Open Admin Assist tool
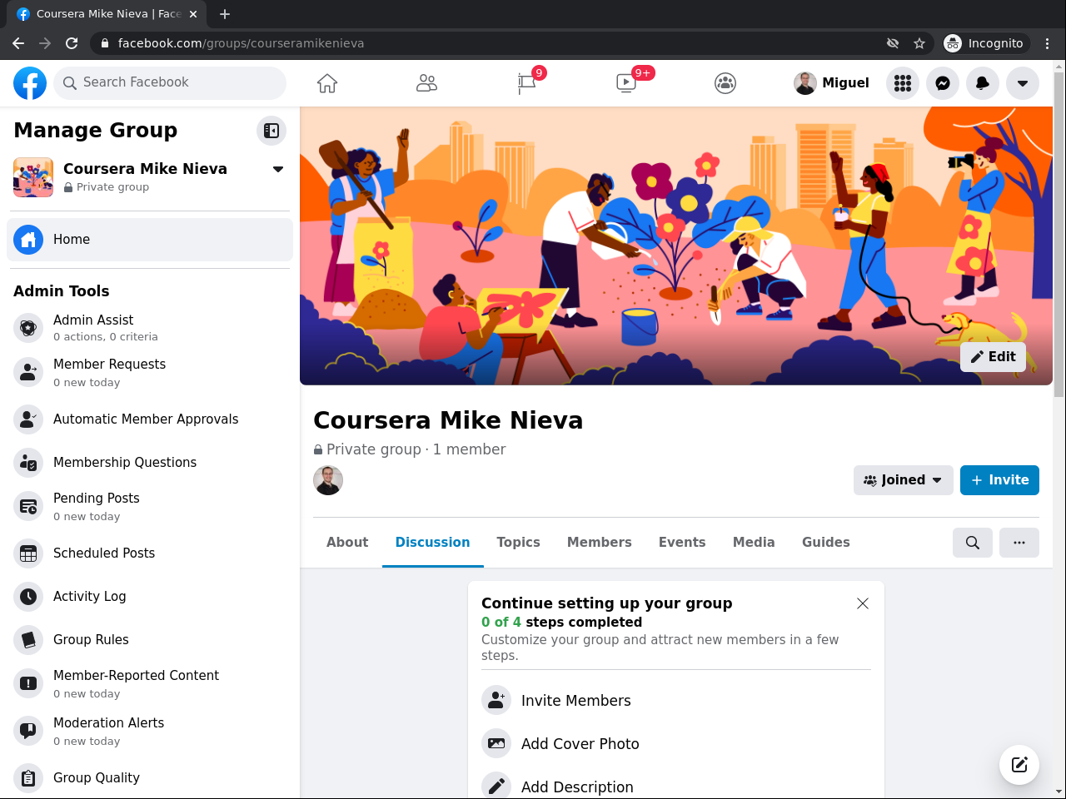Image resolution: width=1066 pixels, height=799 pixels. [150, 328]
